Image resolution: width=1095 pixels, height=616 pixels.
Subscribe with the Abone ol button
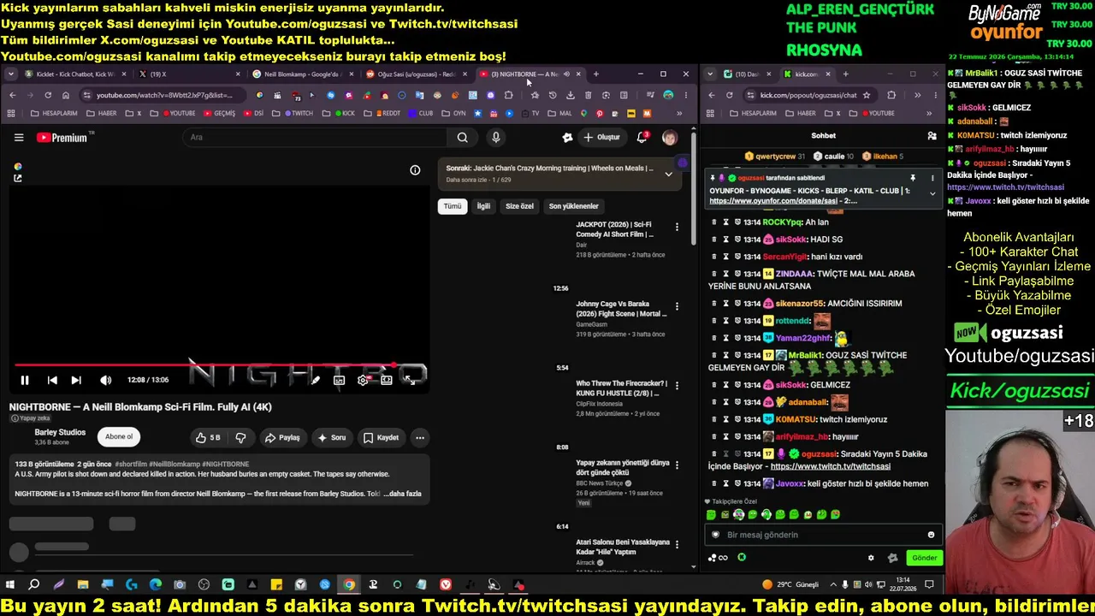(119, 436)
